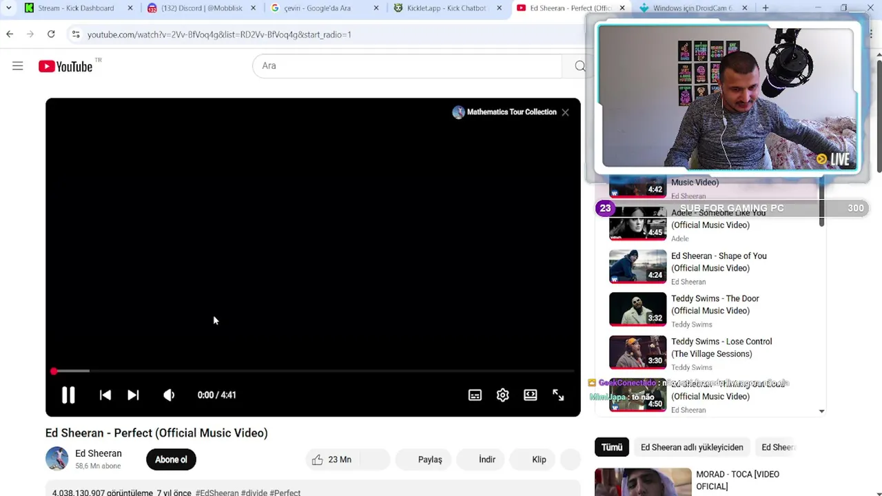Screen dimensions: 882x496
Task: Go to previous video in playlist
Action: 105,395
